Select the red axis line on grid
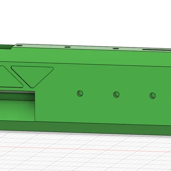 pos(85,149)
